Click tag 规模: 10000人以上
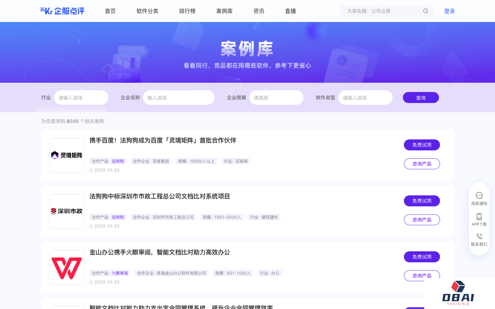The width and height of the screenshot is (495, 309). [x=196, y=161]
